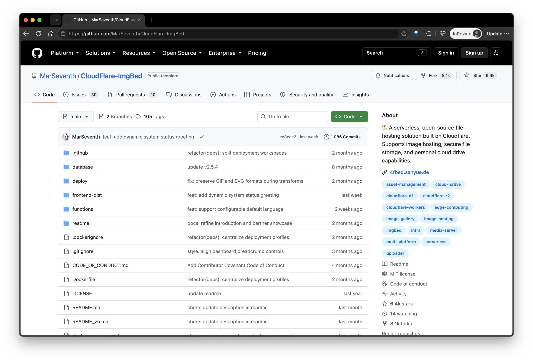Open the browser extensions puzzle icon
Screen dimensions: 533x362
click(x=429, y=34)
